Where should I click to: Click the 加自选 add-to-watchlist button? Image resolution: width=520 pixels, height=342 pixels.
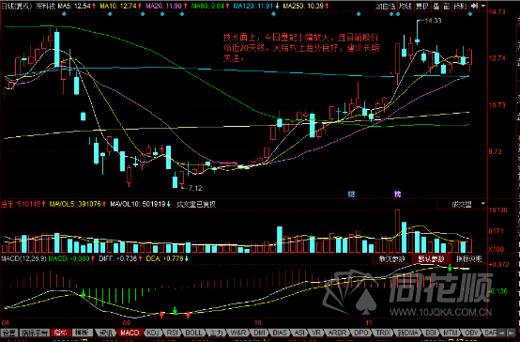[386, 6]
